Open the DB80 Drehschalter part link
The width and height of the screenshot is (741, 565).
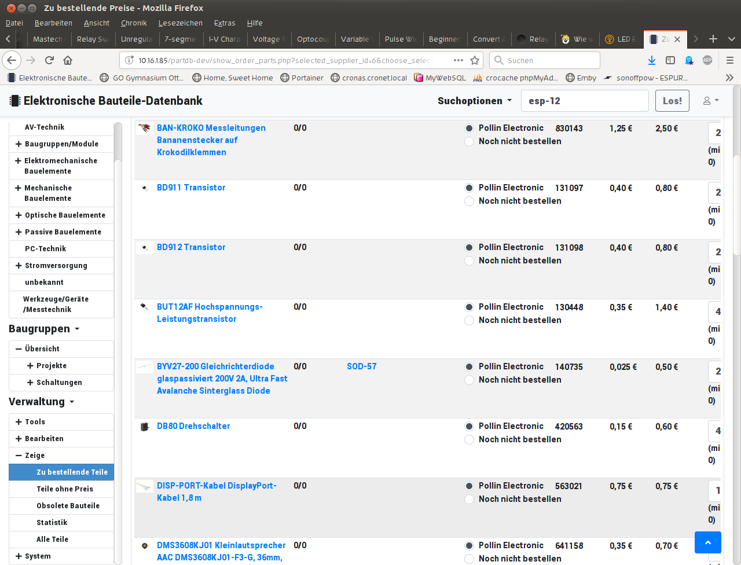coord(193,426)
